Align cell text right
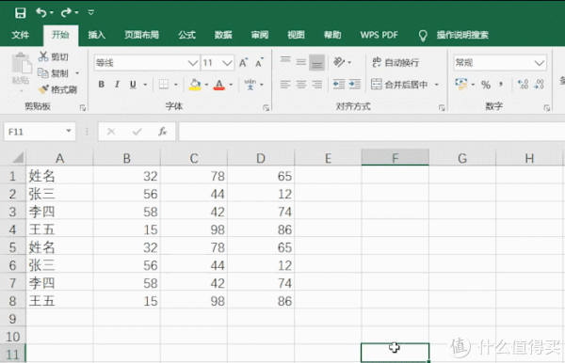This screenshot has height=363, width=565. pos(316,85)
